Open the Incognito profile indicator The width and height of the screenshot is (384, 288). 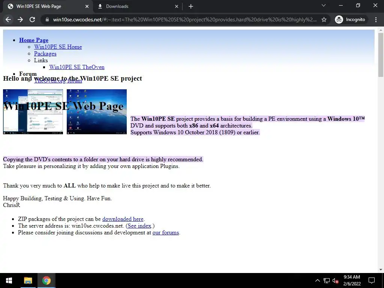350,19
